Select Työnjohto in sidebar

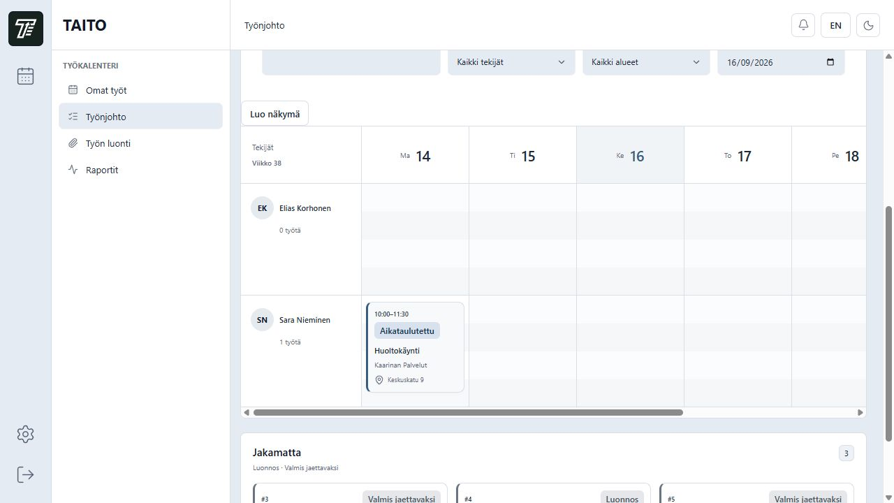tap(140, 117)
